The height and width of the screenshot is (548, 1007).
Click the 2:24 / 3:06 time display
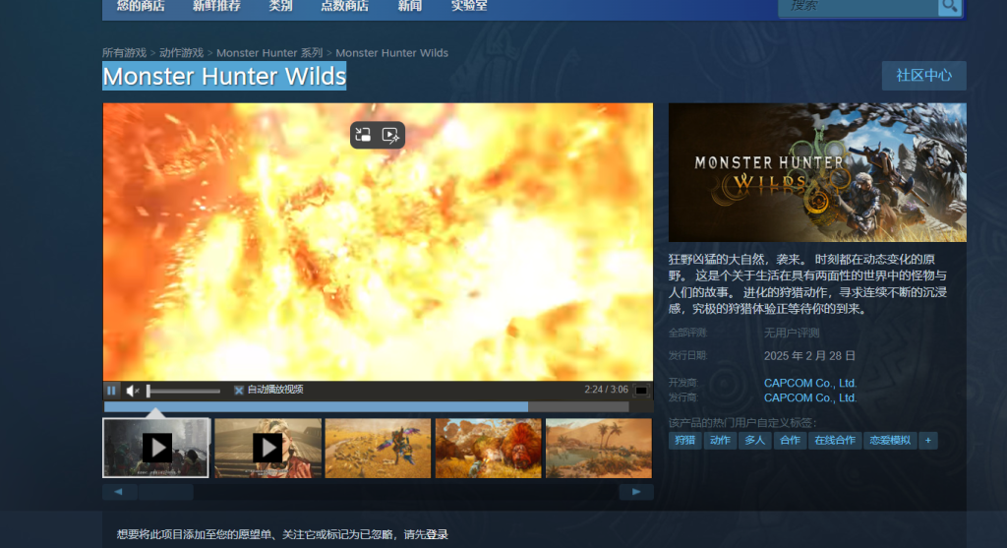606,390
